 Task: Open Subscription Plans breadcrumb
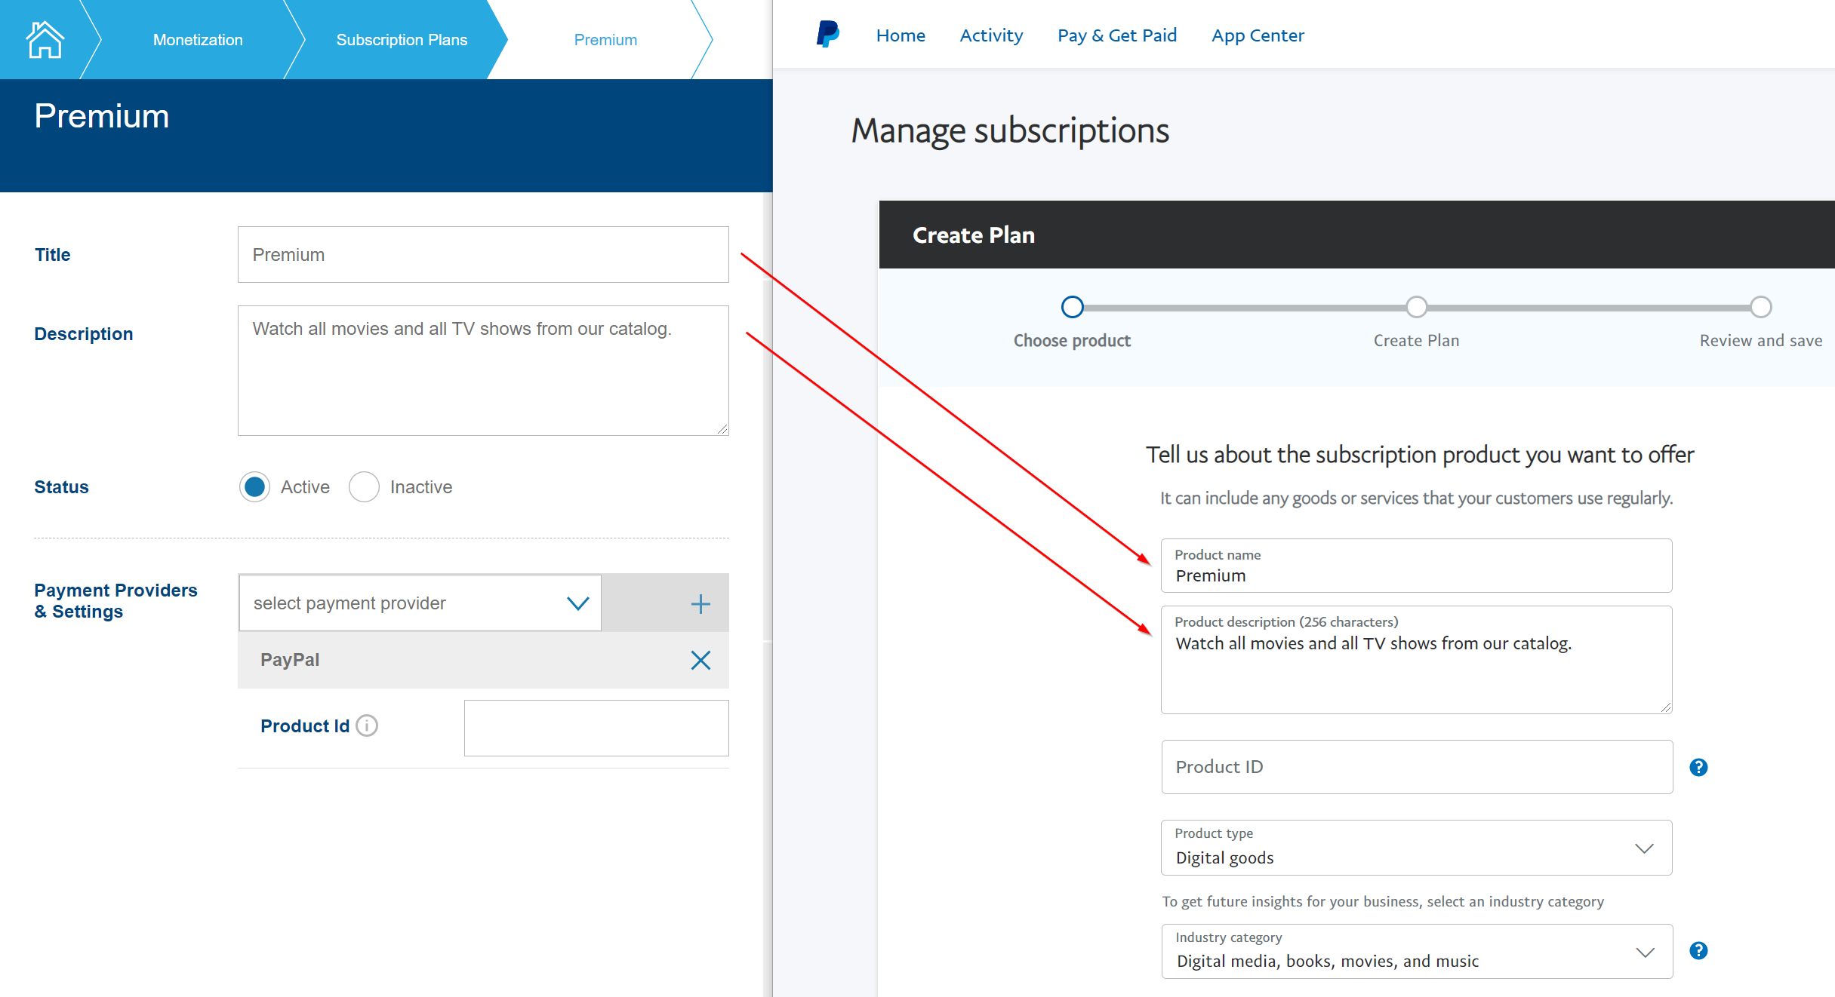tap(402, 40)
